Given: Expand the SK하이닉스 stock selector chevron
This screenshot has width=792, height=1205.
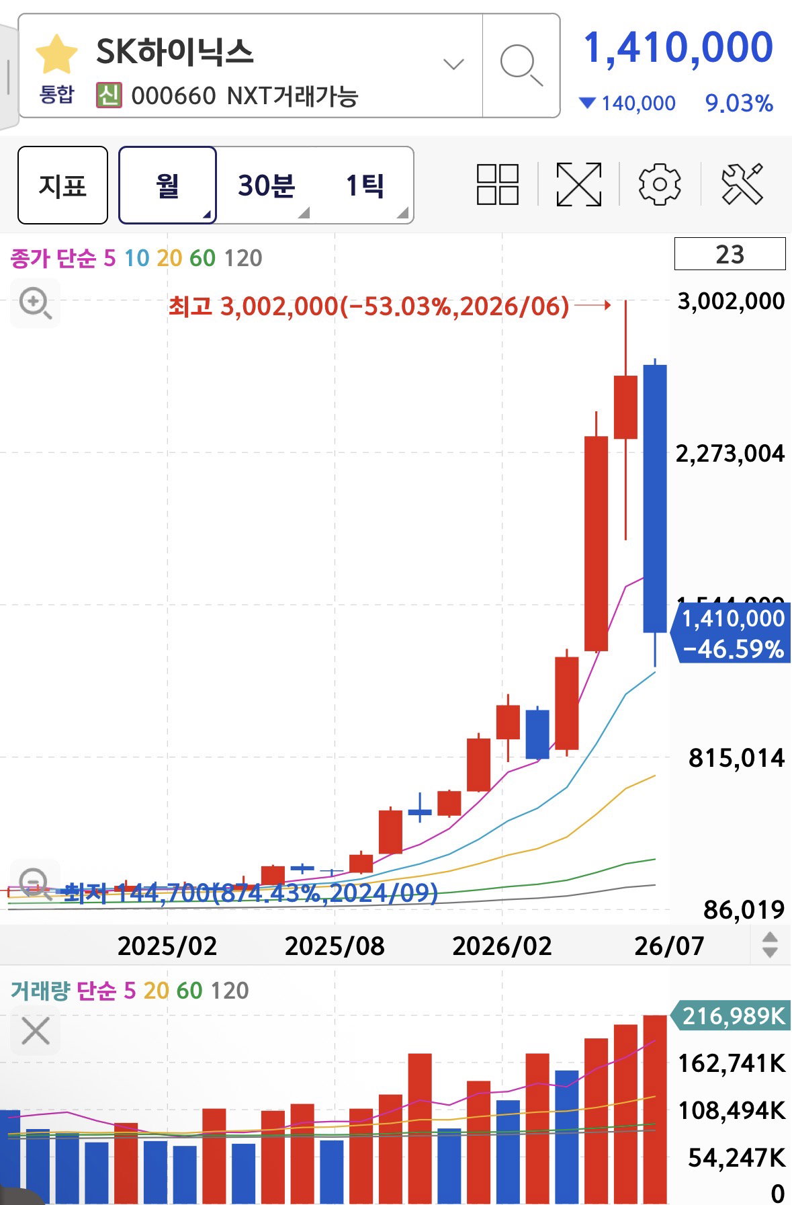Looking at the screenshot, I should pyautogui.click(x=453, y=65).
